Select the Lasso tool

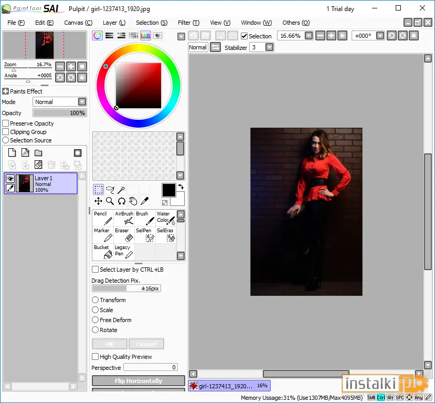click(110, 190)
